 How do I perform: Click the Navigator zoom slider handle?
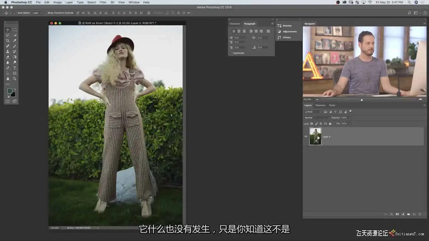click(362, 99)
